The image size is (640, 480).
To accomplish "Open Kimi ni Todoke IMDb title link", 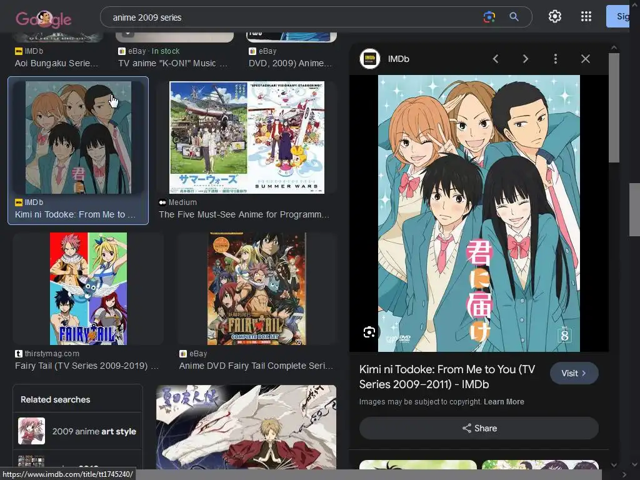I will [x=447, y=377].
